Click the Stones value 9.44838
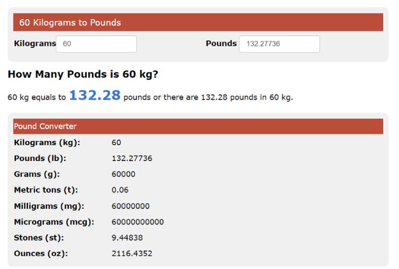This screenshot has width=399, height=269. (127, 238)
